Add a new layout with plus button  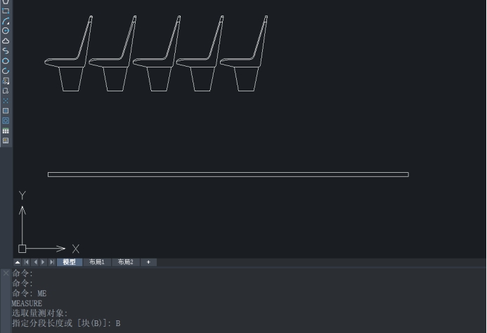(148, 262)
